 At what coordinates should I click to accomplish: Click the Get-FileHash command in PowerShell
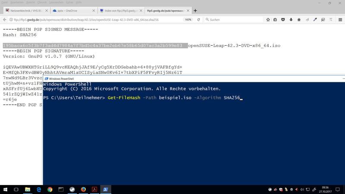tap(124, 98)
